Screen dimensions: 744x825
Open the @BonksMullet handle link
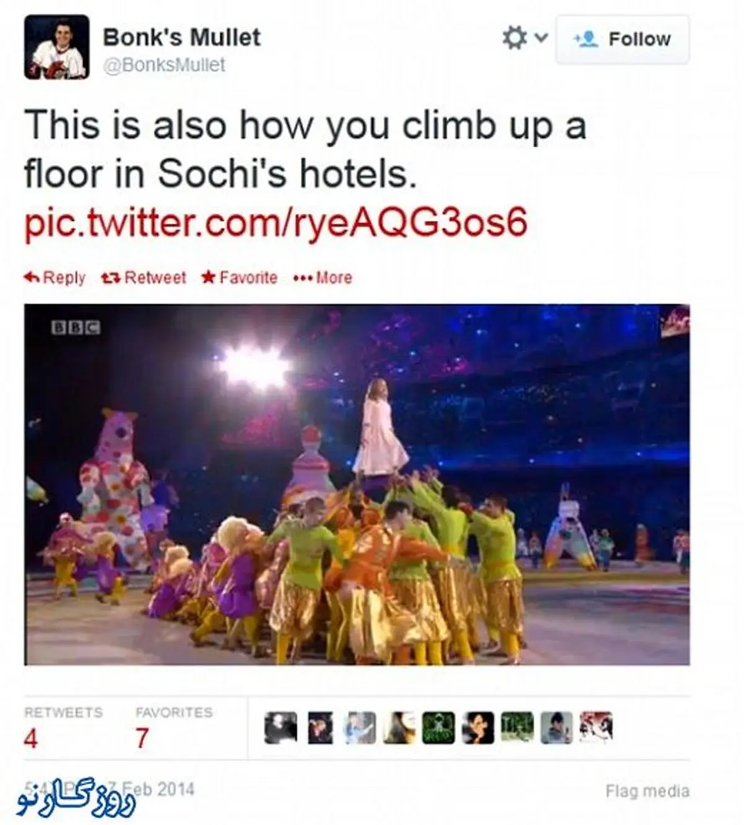click(164, 65)
